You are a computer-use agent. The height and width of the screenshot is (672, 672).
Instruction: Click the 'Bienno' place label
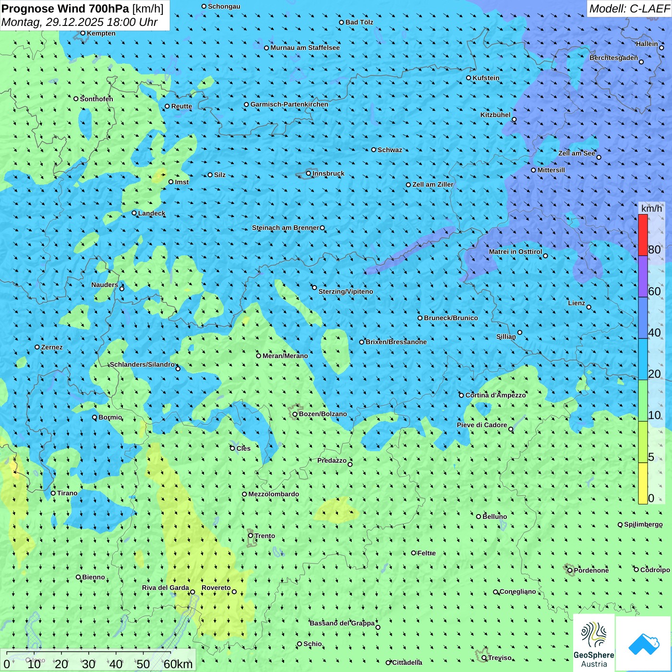click(94, 577)
